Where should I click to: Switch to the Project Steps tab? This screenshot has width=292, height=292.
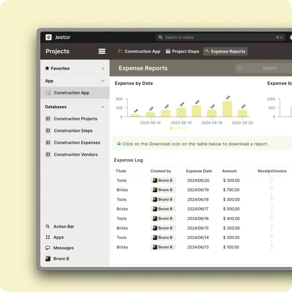[x=182, y=51]
